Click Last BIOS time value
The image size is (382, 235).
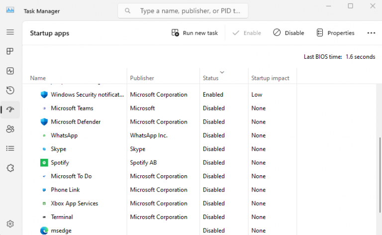(x=360, y=57)
